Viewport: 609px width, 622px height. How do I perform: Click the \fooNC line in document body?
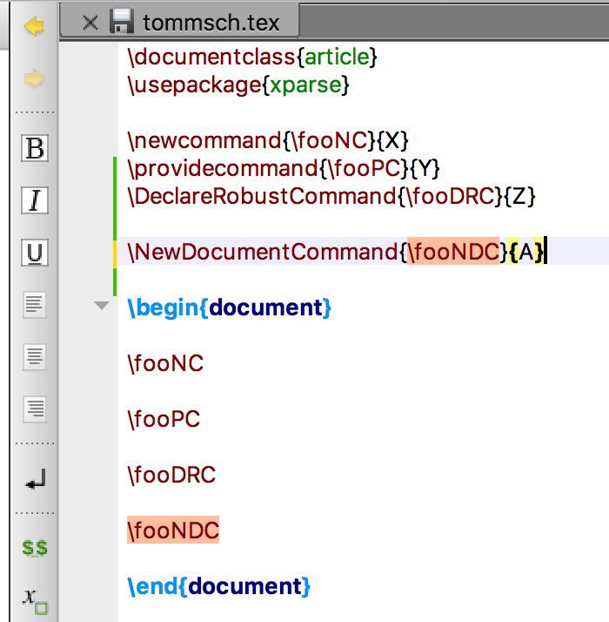point(165,363)
